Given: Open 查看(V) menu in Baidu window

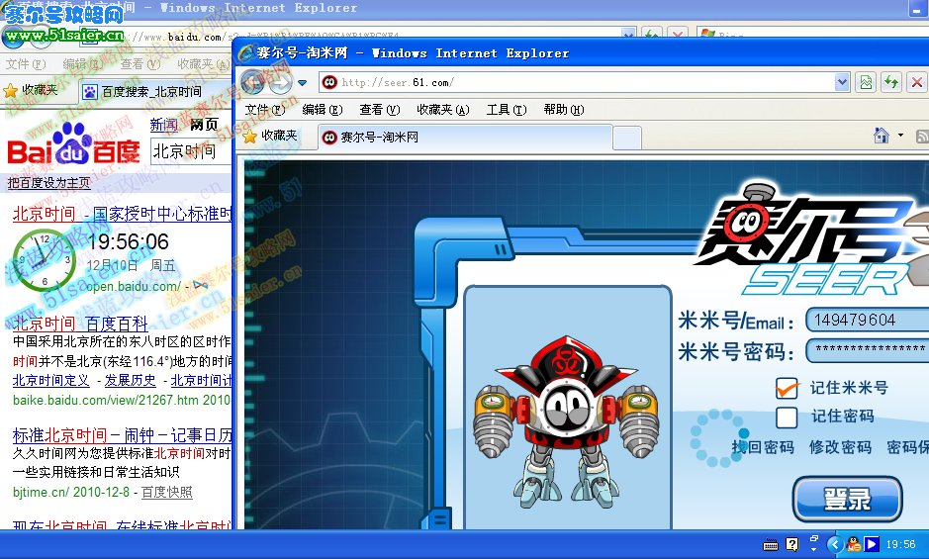Looking at the screenshot, I should 140,64.
